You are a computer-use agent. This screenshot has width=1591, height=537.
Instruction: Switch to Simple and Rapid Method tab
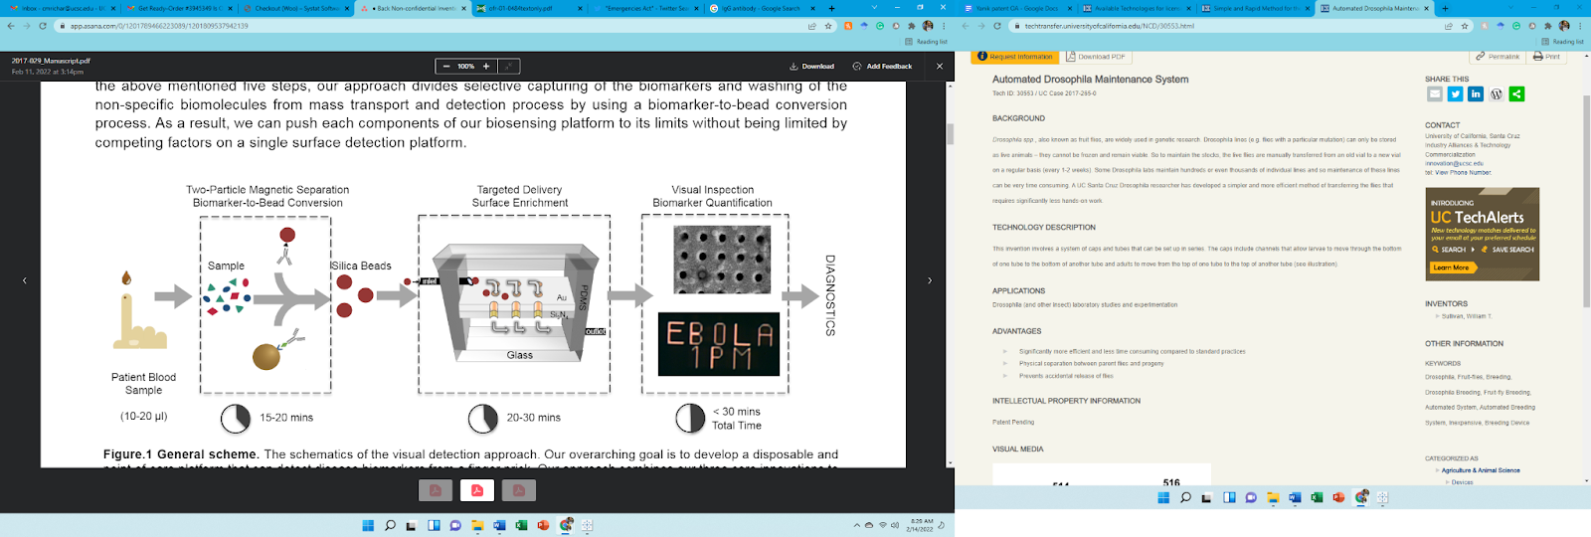(1255, 8)
